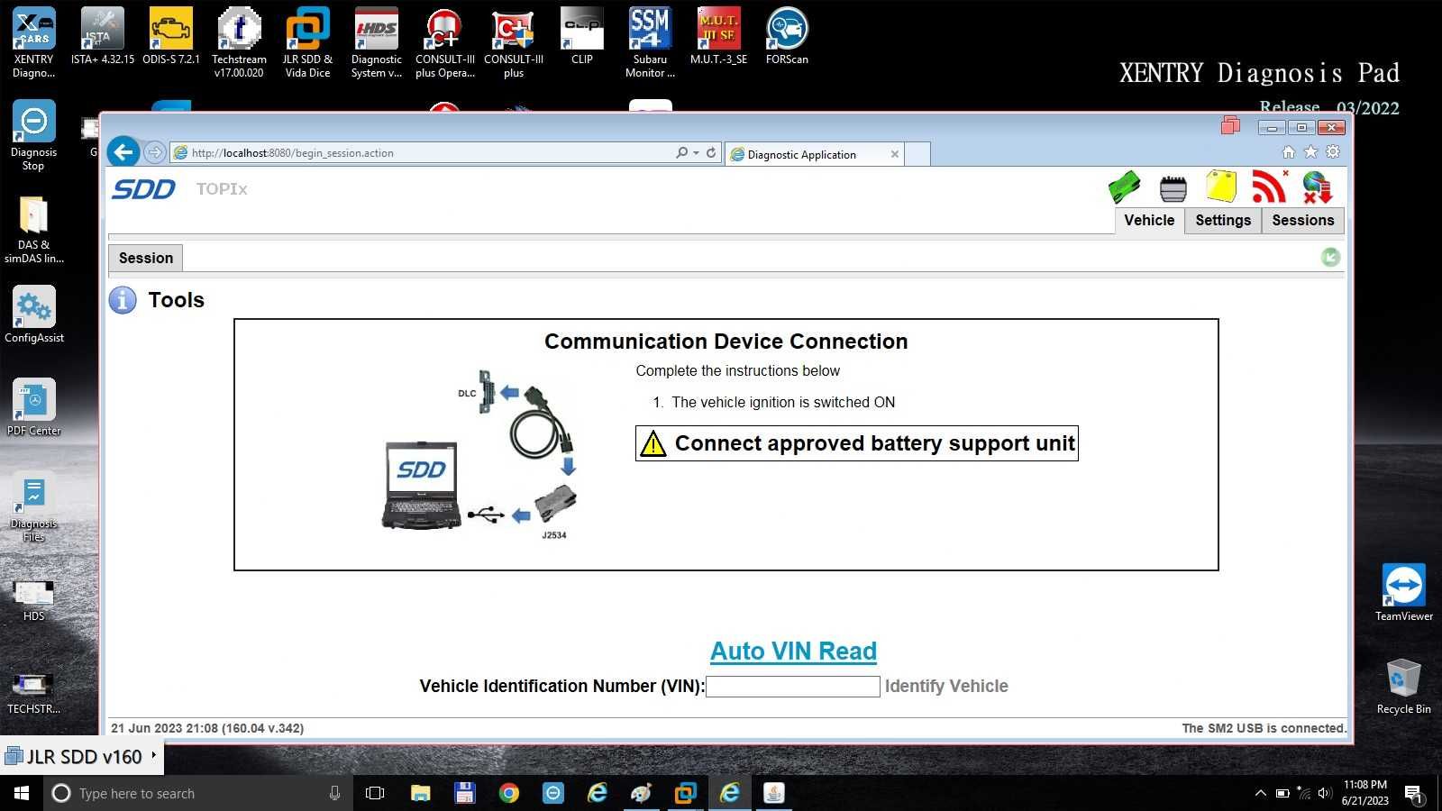
Task: Open TECHSTREAM desktop shortcut
Action: click(x=33, y=693)
